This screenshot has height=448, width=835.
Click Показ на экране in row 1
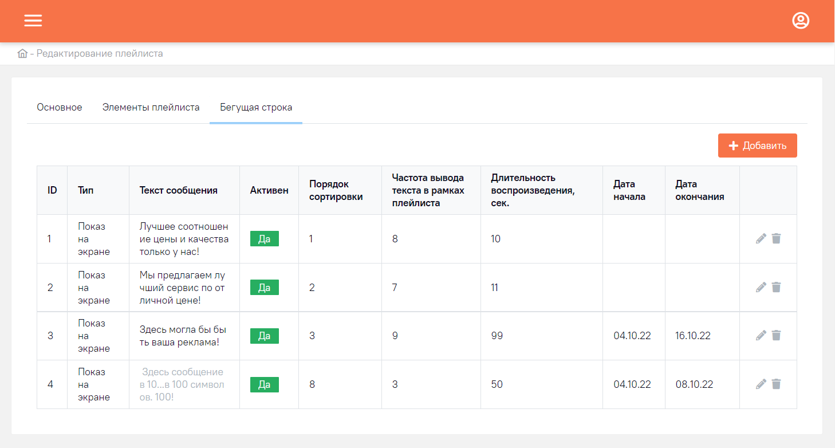coord(94,239)
